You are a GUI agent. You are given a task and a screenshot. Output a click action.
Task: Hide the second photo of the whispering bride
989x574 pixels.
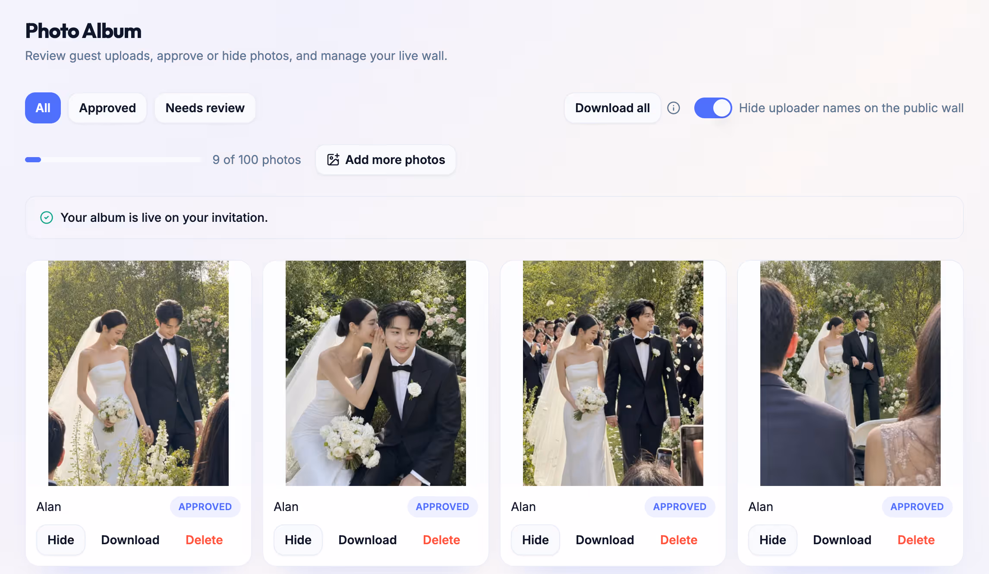(298, 540)
